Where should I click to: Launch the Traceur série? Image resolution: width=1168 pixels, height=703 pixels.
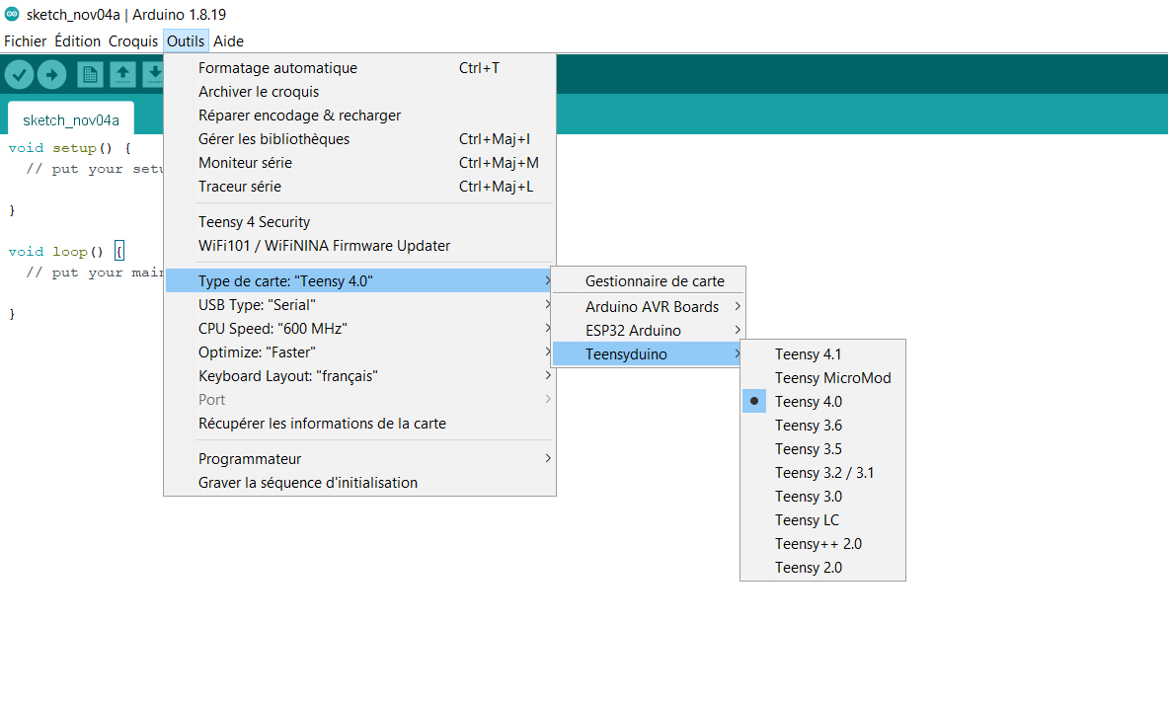[359, 187]
